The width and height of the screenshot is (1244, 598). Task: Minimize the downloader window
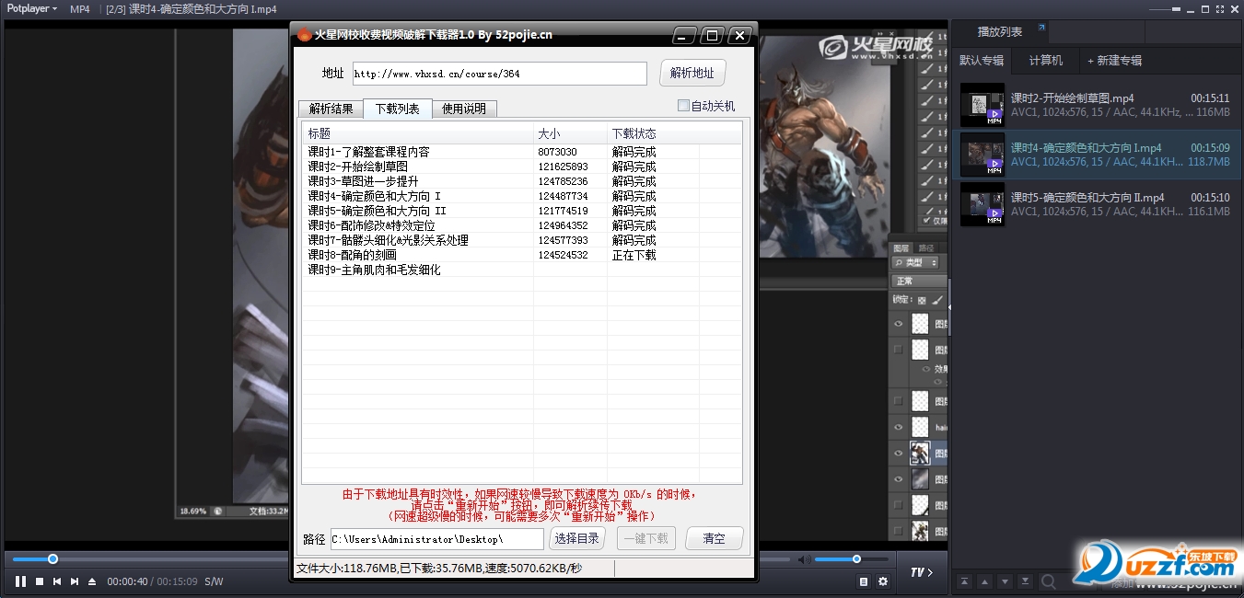point(684,35)
